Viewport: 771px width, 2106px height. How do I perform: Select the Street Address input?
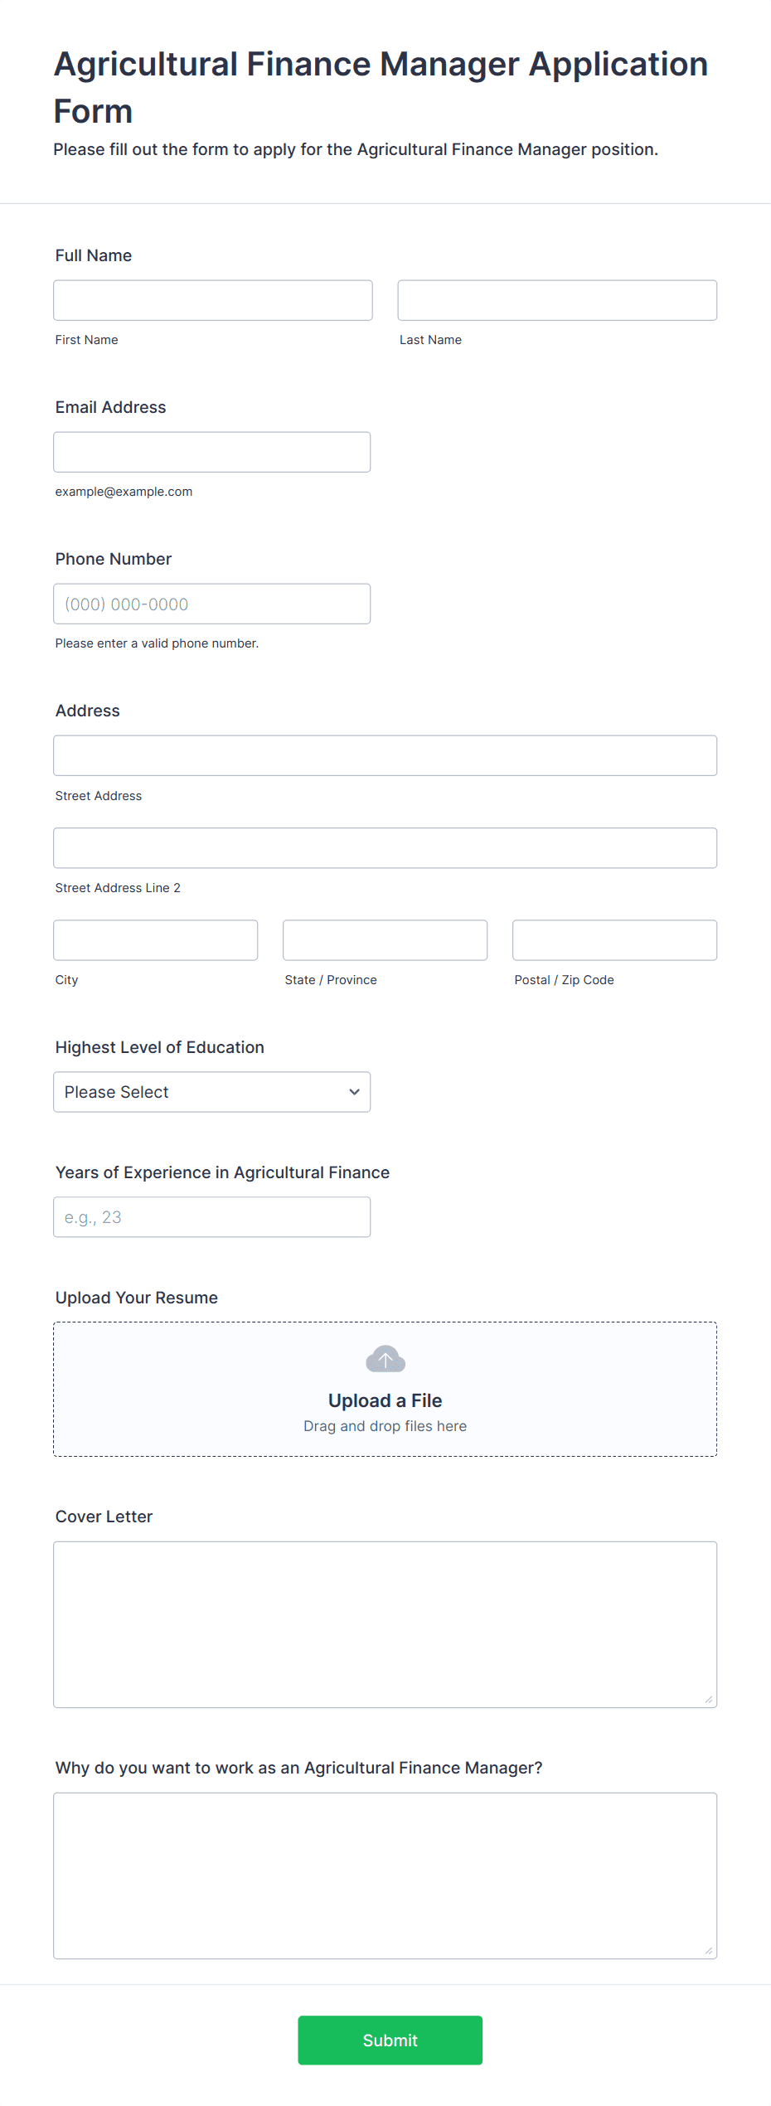click(385, 755)
